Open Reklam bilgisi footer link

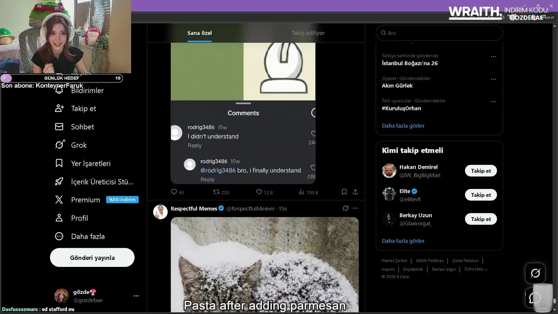(x=444, y=269)
